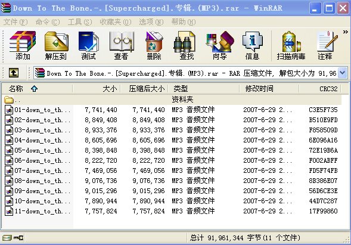Image resolution: width=351 pixels, height=245 pixels.
Task: Sort by the 类型 column header
Action: 203,89
